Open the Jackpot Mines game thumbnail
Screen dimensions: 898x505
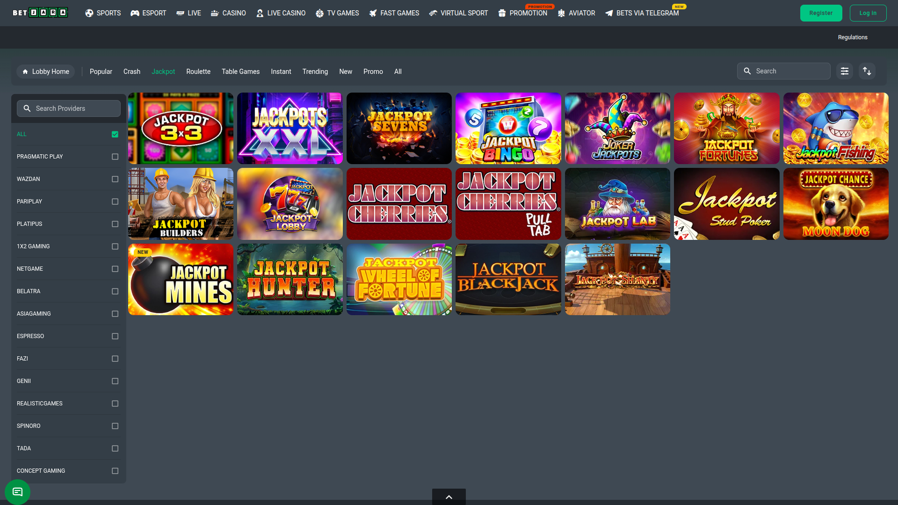click(x=181, y=279)
